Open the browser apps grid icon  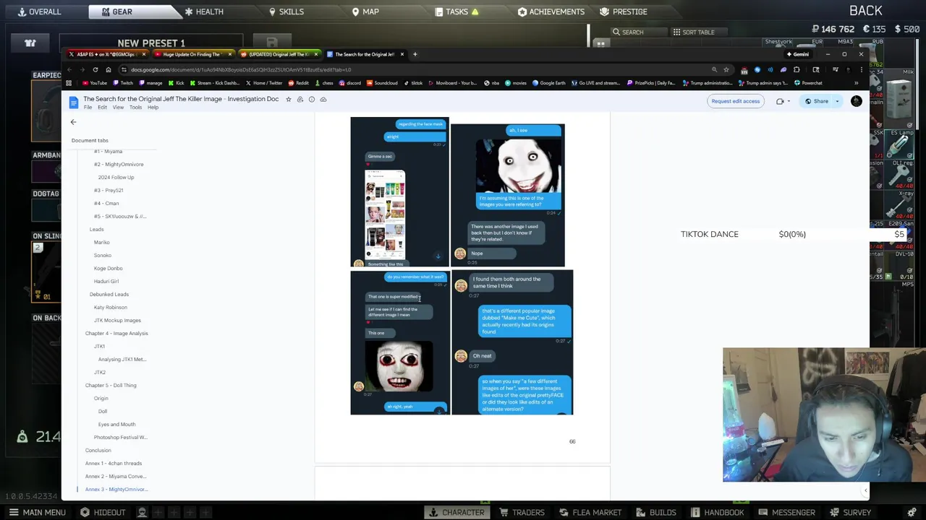click(x=69, y=83)
